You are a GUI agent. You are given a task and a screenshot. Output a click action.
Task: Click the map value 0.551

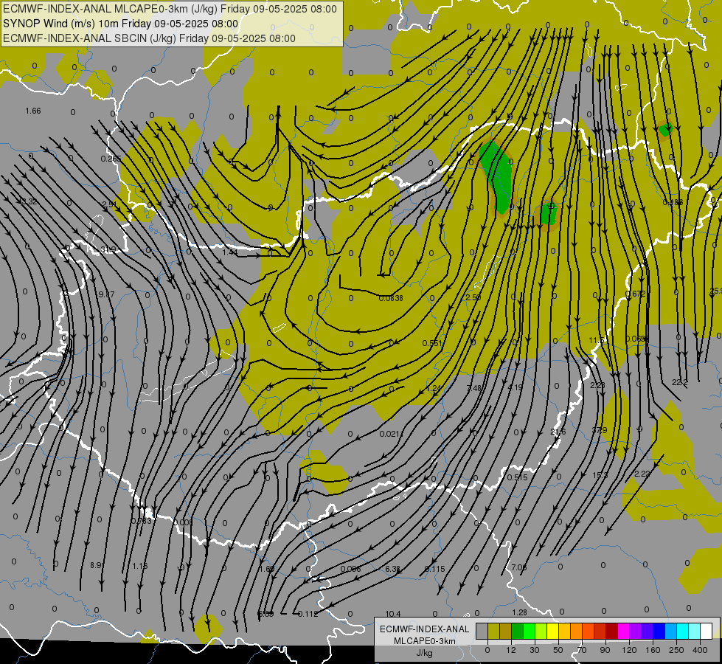pos(432,343)
